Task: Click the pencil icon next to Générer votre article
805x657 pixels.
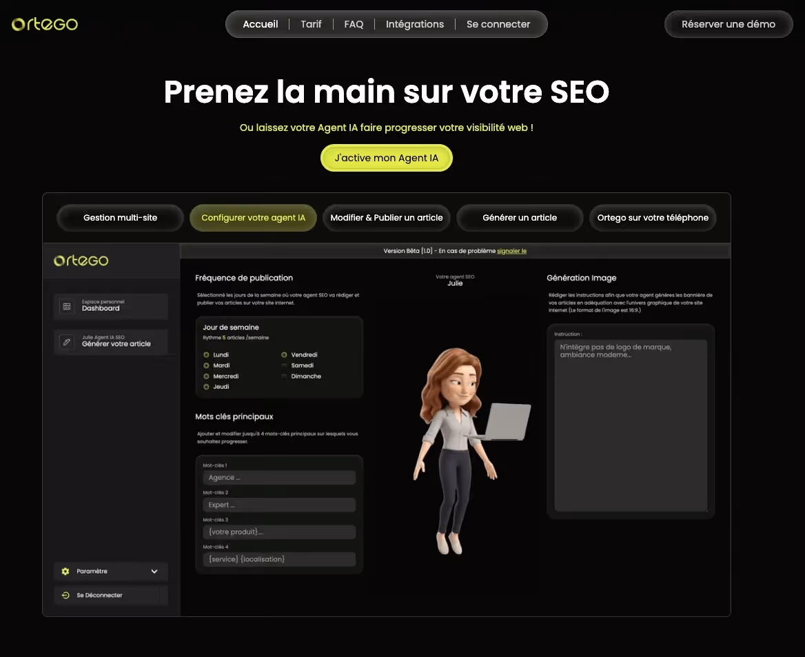Action: (67, 342)
